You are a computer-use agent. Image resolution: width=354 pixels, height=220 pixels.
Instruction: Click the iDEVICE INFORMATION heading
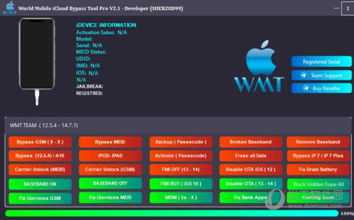[x=106, y=25]
